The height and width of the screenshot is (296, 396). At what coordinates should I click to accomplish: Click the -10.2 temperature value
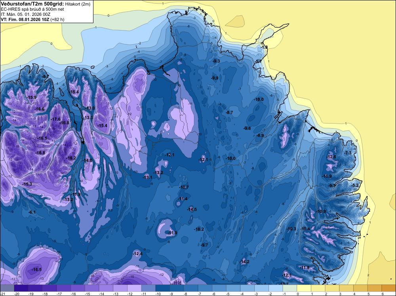point(199,229)
